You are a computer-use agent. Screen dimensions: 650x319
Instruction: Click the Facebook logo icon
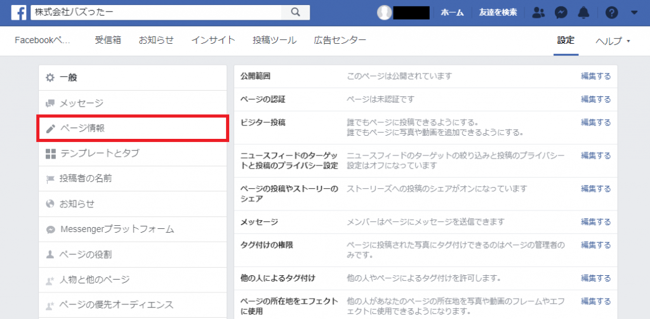(18, 13)
